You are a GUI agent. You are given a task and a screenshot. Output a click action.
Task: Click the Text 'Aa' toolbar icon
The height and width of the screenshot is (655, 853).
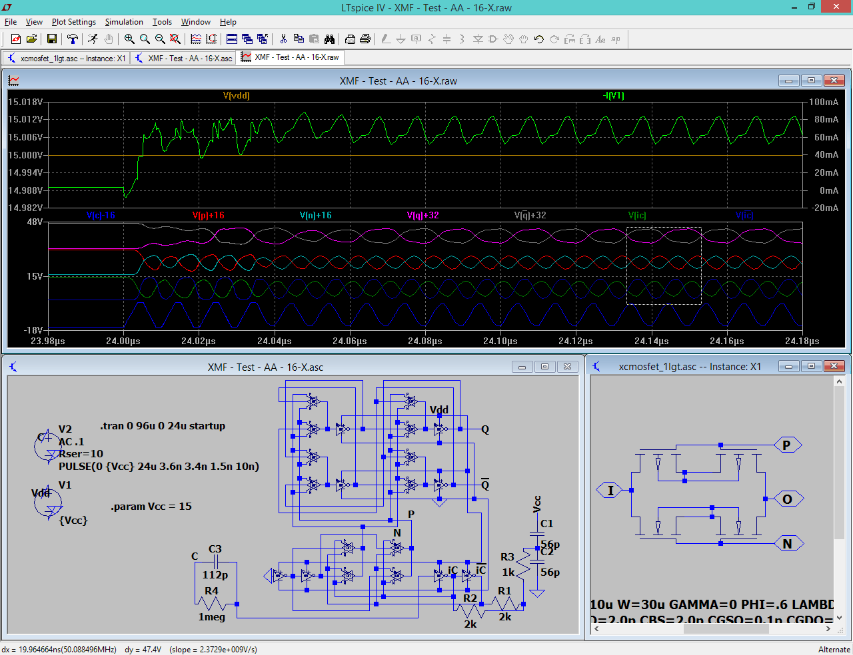(x=600, y=39)
